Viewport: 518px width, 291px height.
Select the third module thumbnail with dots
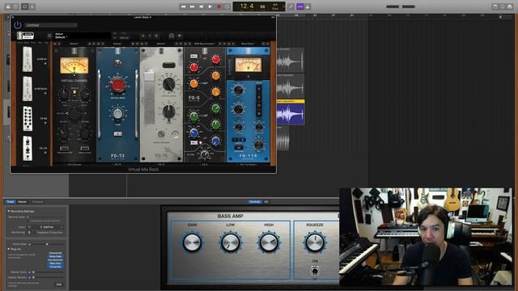tap(28, 119)
